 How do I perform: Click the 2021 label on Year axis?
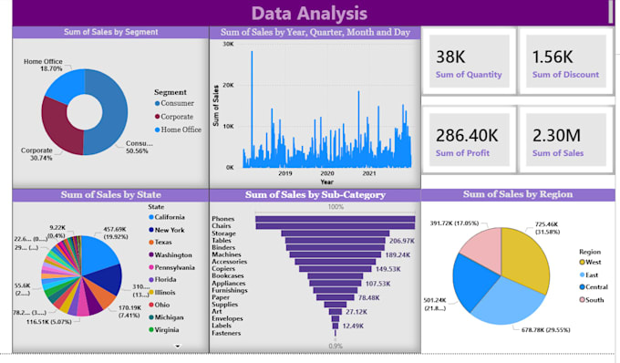(x=369, y=173)
